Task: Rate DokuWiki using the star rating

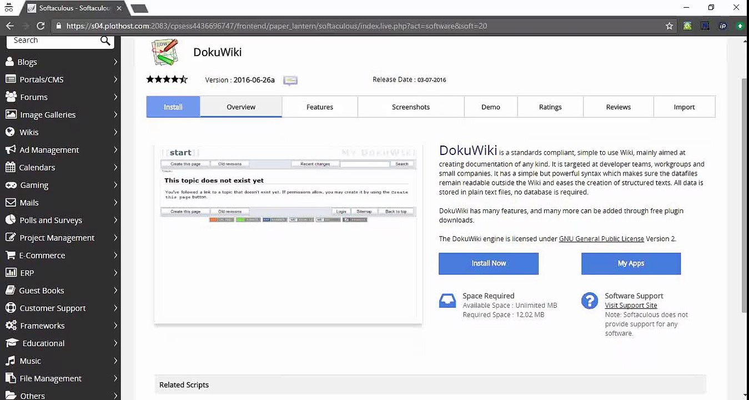Action: click(x=167, y=79)
